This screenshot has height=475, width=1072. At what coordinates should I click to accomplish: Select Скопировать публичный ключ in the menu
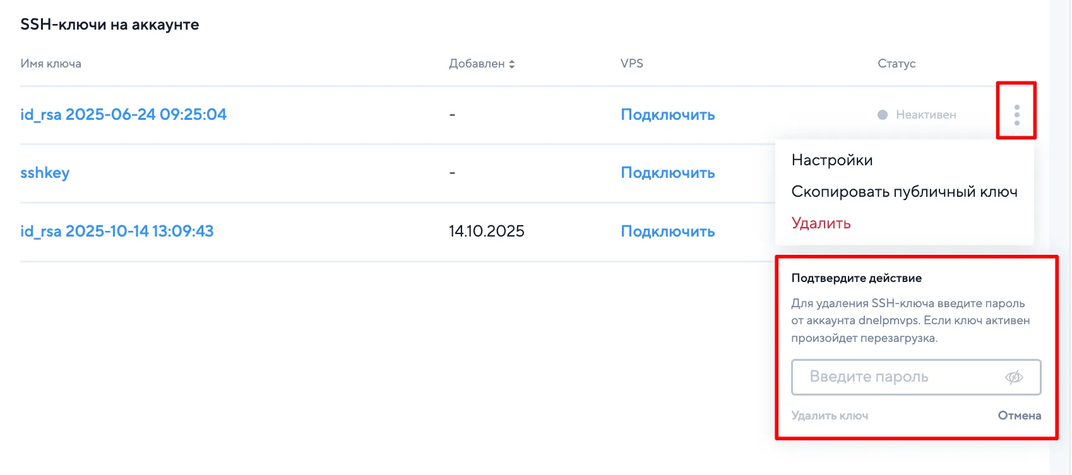903,192
